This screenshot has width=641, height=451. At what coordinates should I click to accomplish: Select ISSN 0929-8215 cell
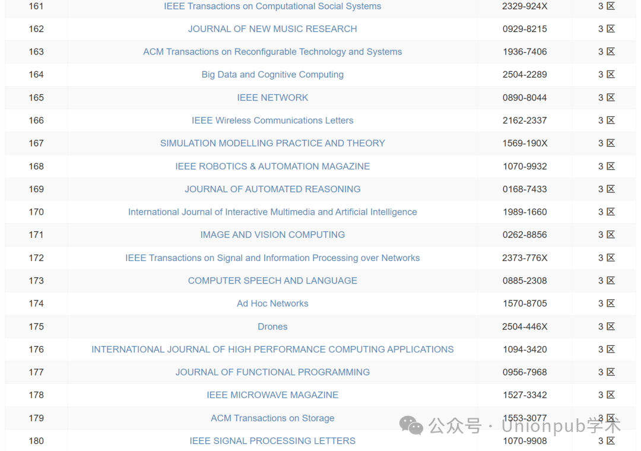[525, 29]
